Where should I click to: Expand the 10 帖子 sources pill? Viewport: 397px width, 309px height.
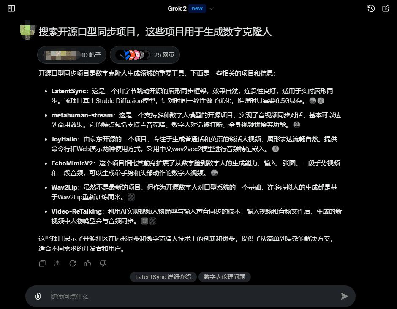click(x=71, y=55)
